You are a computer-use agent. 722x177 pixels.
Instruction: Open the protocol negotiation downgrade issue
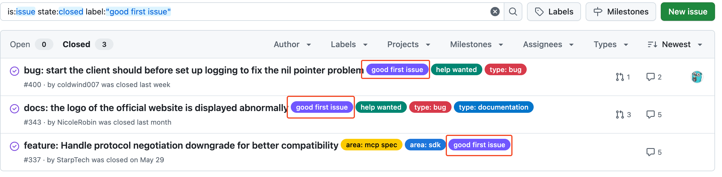click(x=181, y=145)
